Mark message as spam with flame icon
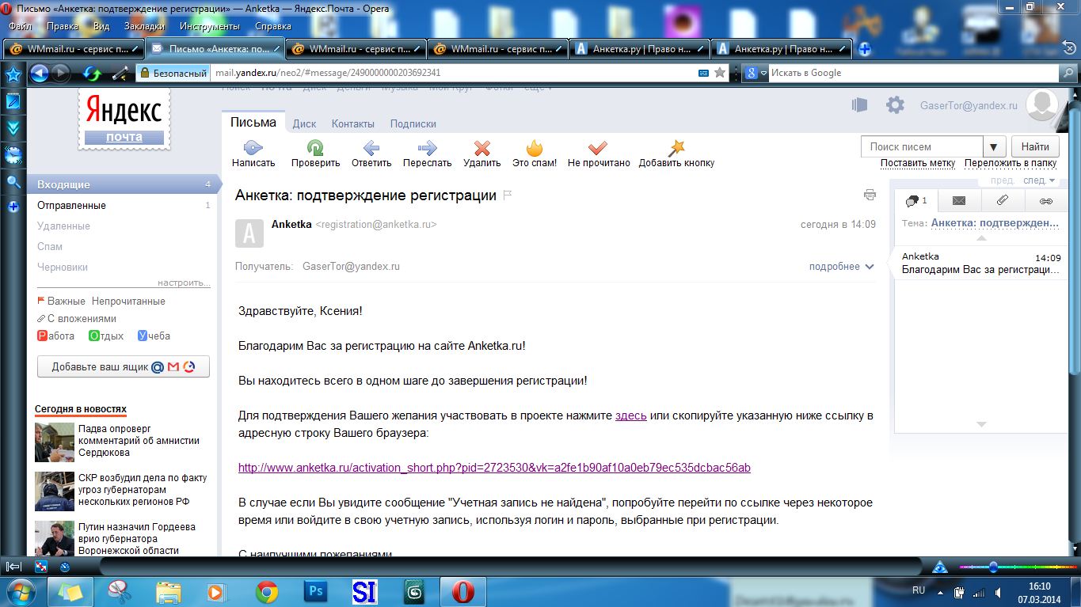This screenshot has height=607, width=1081. tap(535, 147)
